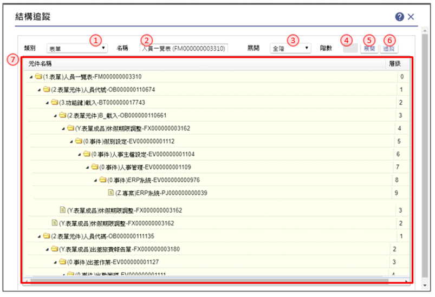The width and height of the screenshot is (435, 297).
Task: Click folder icon of 載入-BT000000017743
Action: (x=54, y=102)
